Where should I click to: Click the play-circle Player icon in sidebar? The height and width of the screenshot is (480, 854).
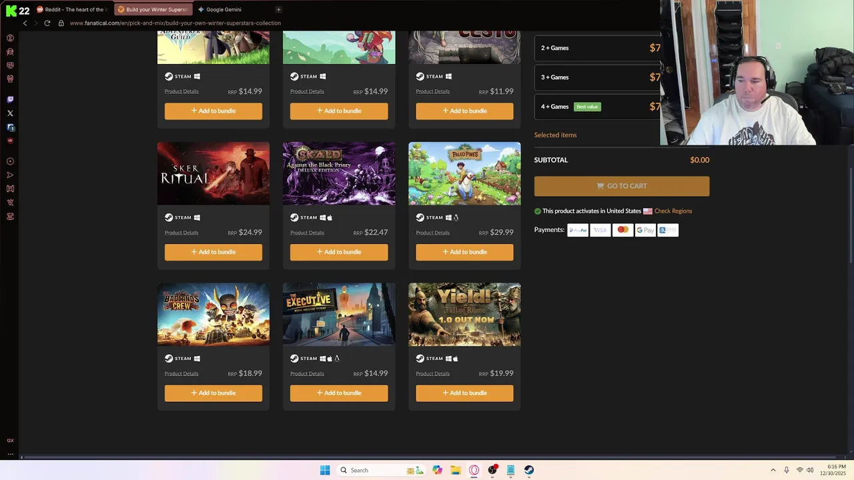(x=10, y=161)
